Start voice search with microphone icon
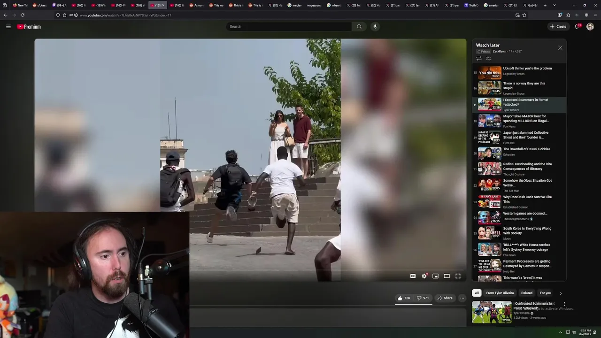Screen dimensions: 601x338 click(x=375, y=27)
